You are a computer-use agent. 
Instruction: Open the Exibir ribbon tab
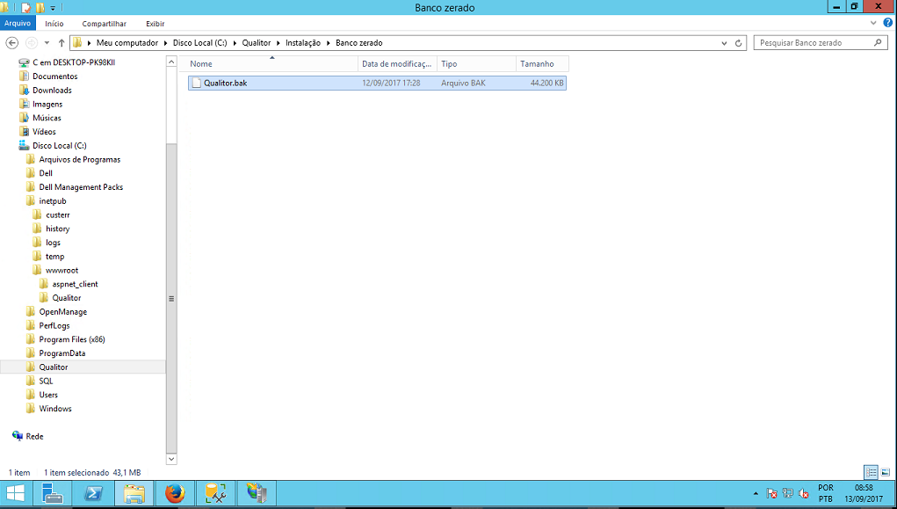pos(155,24)
